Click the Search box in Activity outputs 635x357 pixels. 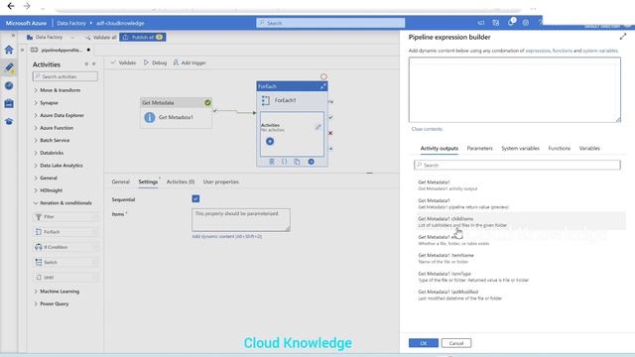pos(517,166)
